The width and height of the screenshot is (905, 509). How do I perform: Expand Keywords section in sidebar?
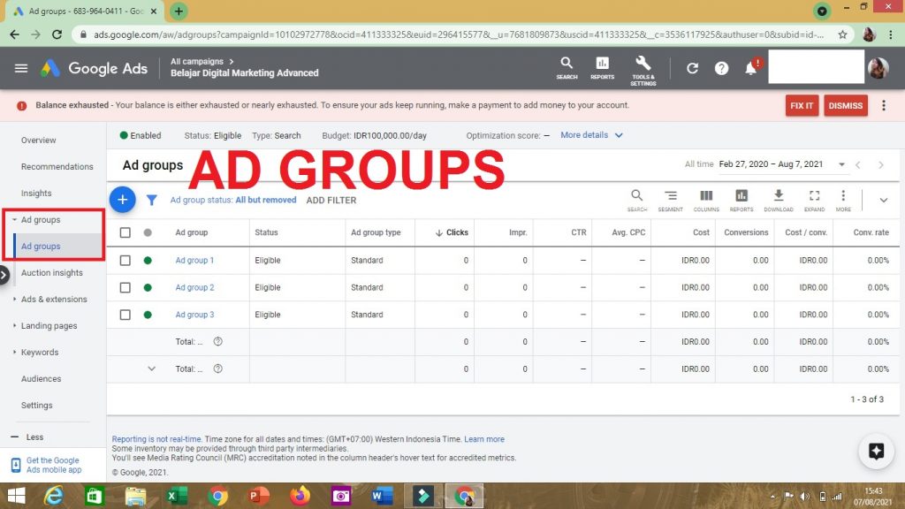coord(40,352)
